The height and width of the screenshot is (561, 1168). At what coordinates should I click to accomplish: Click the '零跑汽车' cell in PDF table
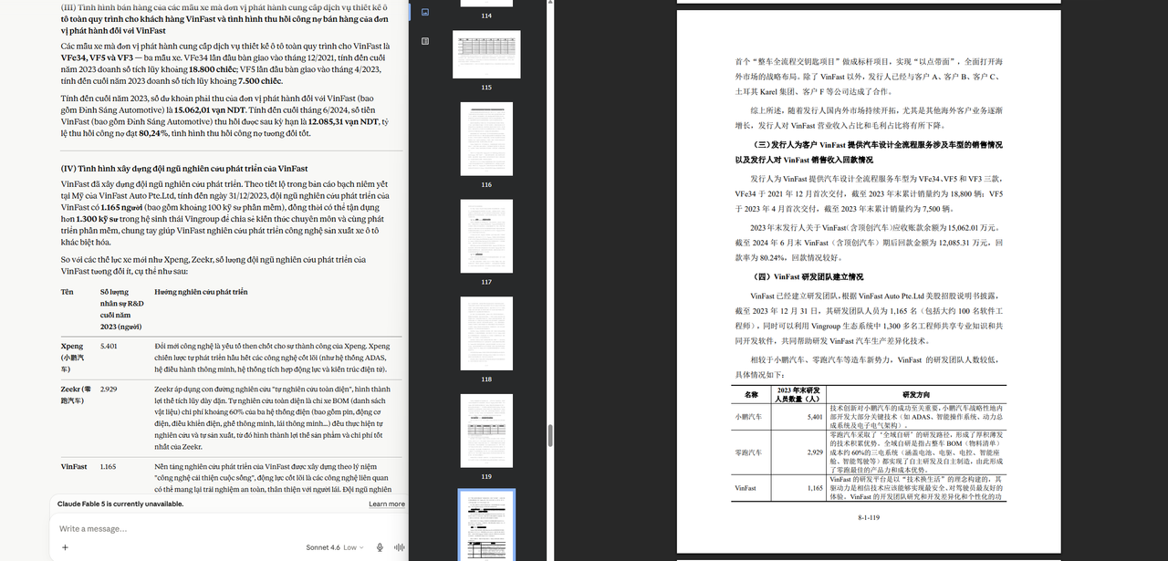751,452
